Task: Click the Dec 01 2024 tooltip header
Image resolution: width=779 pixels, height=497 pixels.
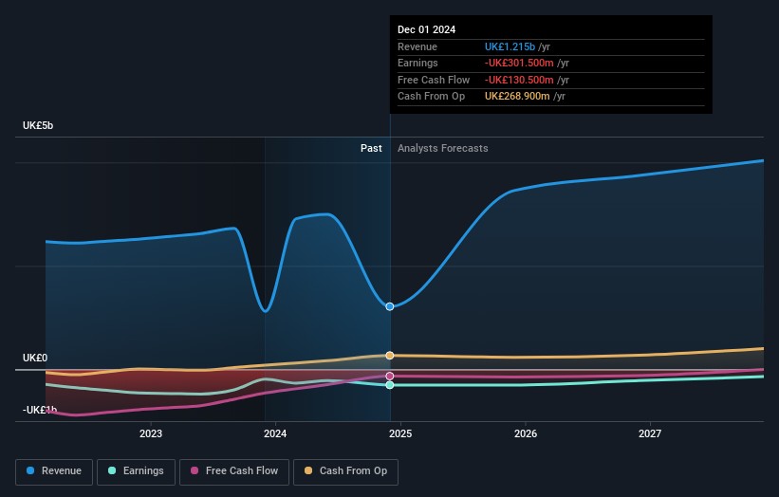Action: [x=426, y=29]
